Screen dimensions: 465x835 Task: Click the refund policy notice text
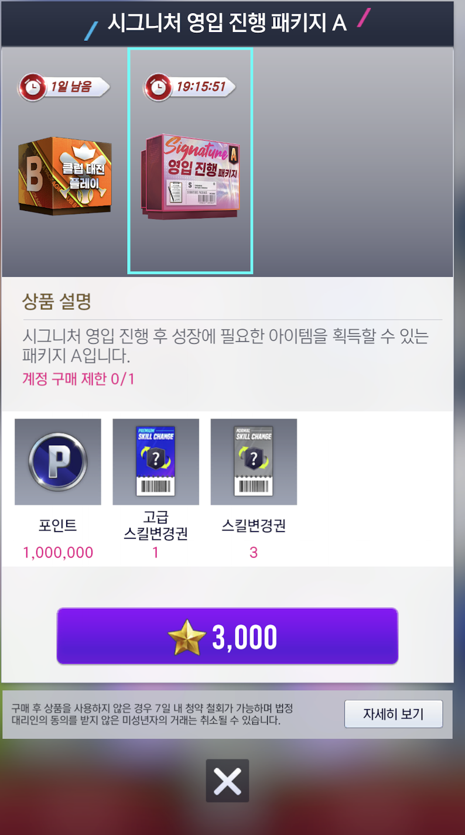pyautogui.click(x=152, y=714)
